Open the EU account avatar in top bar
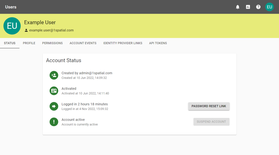 [x=270, y=7]
